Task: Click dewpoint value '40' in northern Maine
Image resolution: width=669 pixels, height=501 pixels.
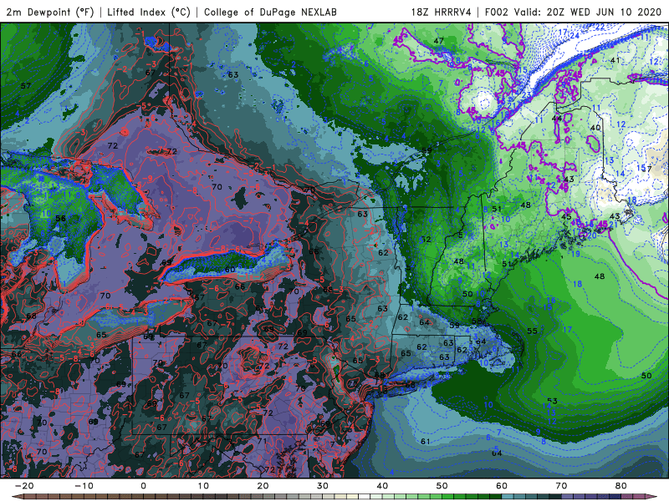Action: (x=595, y=128)
